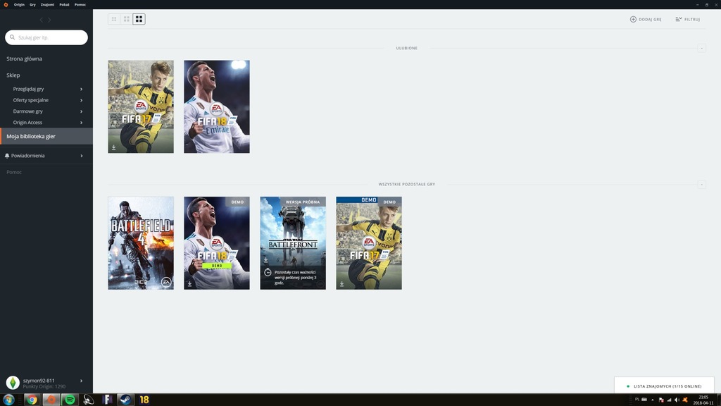Screen dimensions: 721x406
Task: Expand the Origin Access chevron
Action: 82,123
